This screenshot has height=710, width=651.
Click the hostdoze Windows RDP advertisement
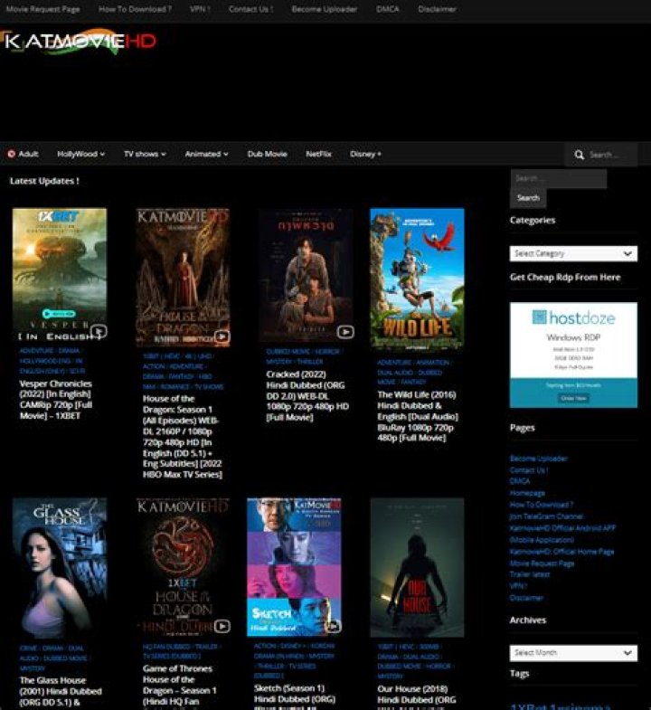(x=572, y=355)
